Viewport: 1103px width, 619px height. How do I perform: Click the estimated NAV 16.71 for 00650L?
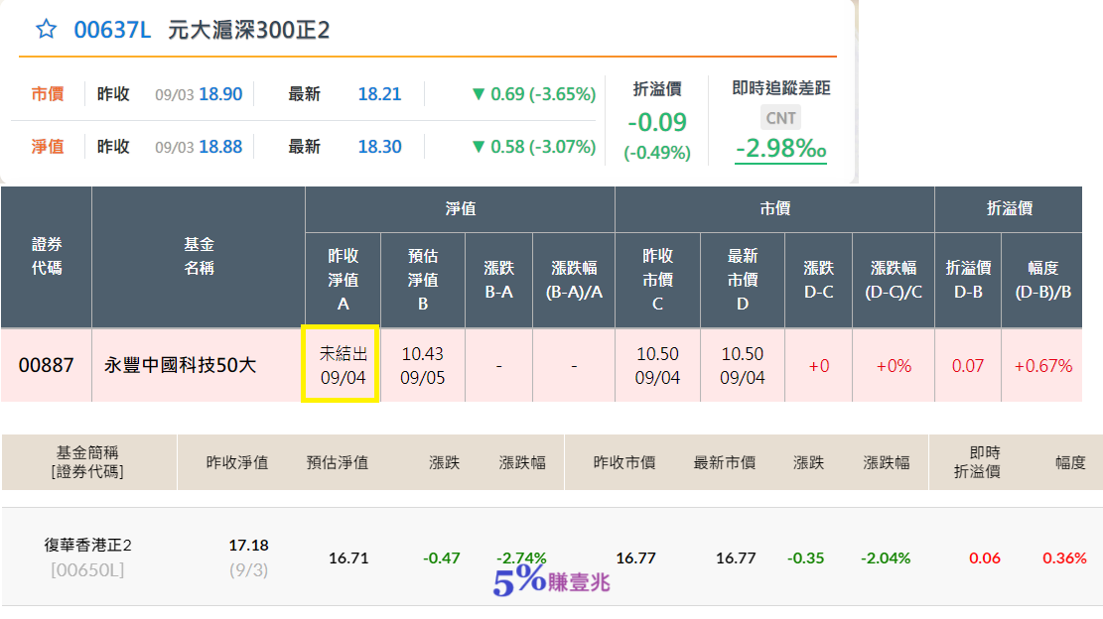[348, 557]
